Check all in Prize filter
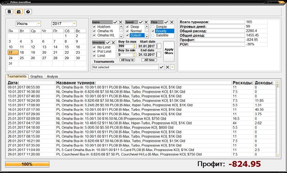This screenshot has height=173, width=287. tap(166, 22)
